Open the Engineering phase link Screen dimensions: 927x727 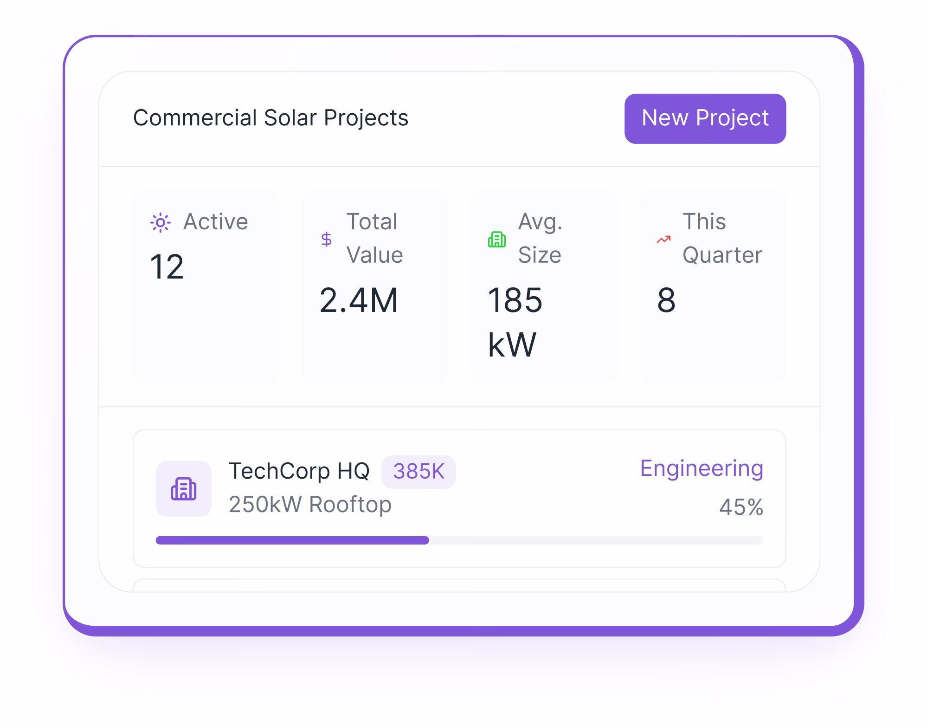701,468
